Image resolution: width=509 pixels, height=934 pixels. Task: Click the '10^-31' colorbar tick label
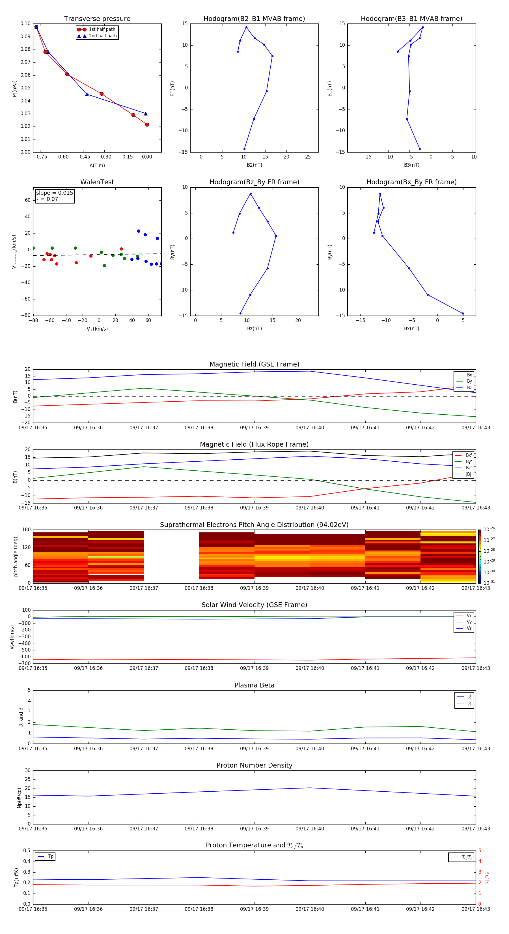489,583
